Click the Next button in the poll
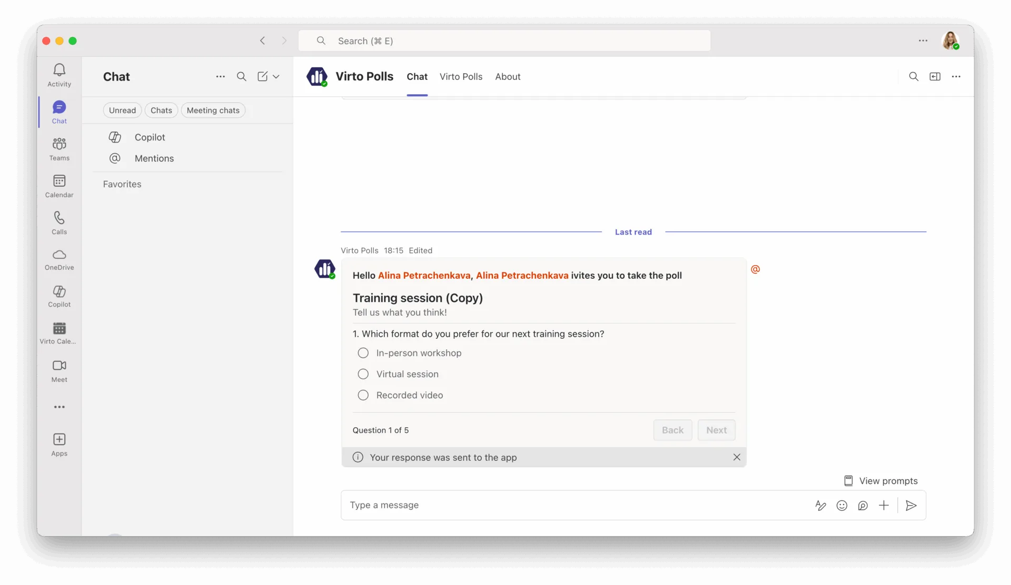 (x=716, y=430)
